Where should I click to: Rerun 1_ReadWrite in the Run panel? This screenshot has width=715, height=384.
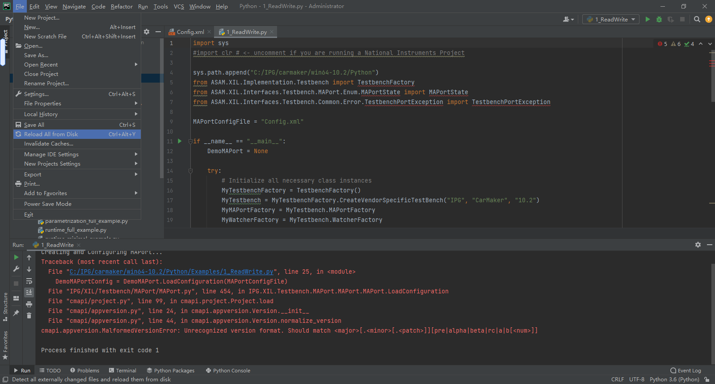point(16,257)
